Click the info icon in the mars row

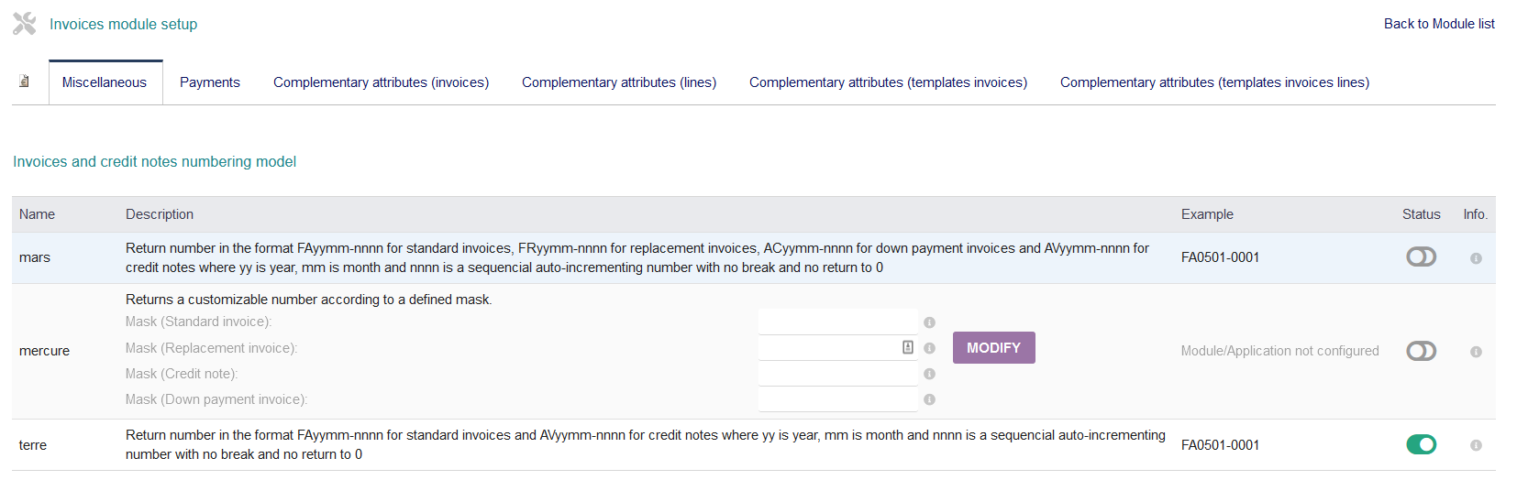pos(1476,258)
